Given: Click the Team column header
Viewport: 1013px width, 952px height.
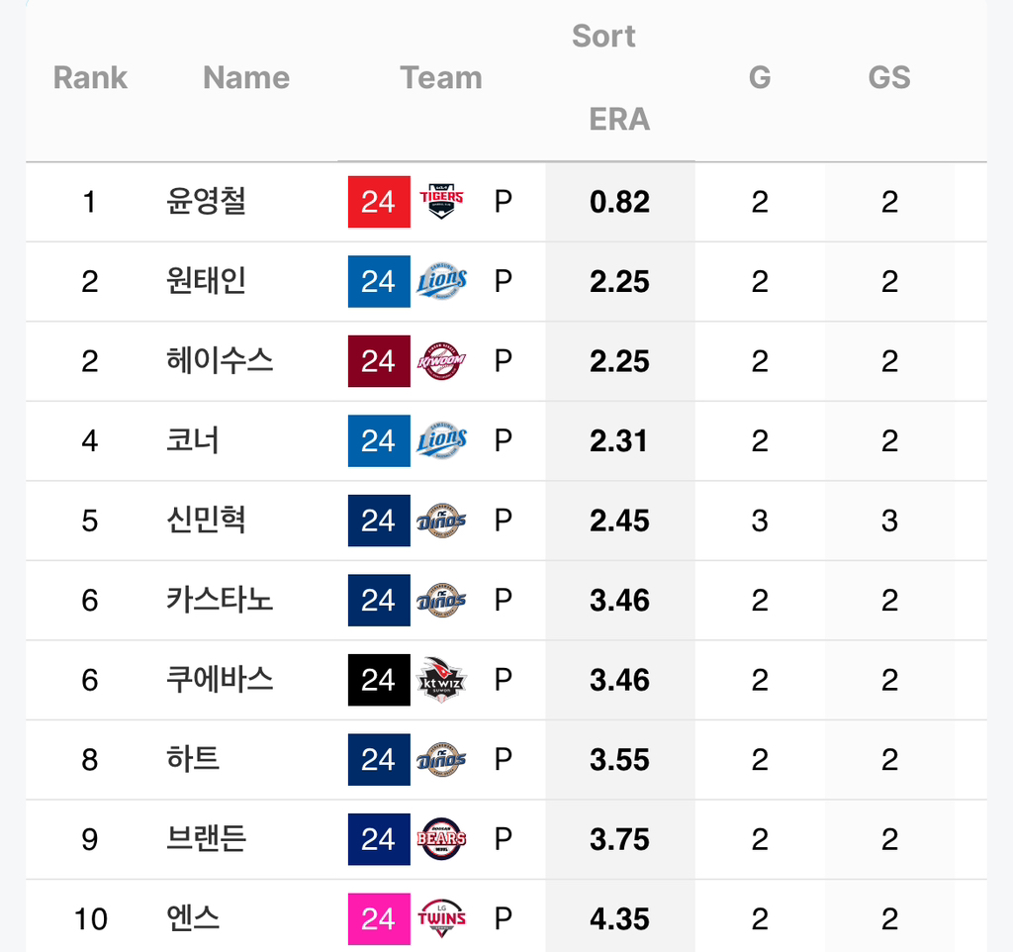Looking at the screenshot, I should (441, 77).
